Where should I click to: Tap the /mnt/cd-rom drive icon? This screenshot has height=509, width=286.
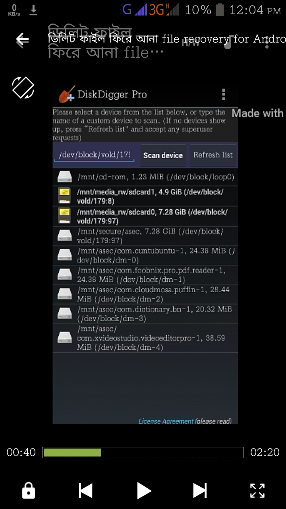64,177
